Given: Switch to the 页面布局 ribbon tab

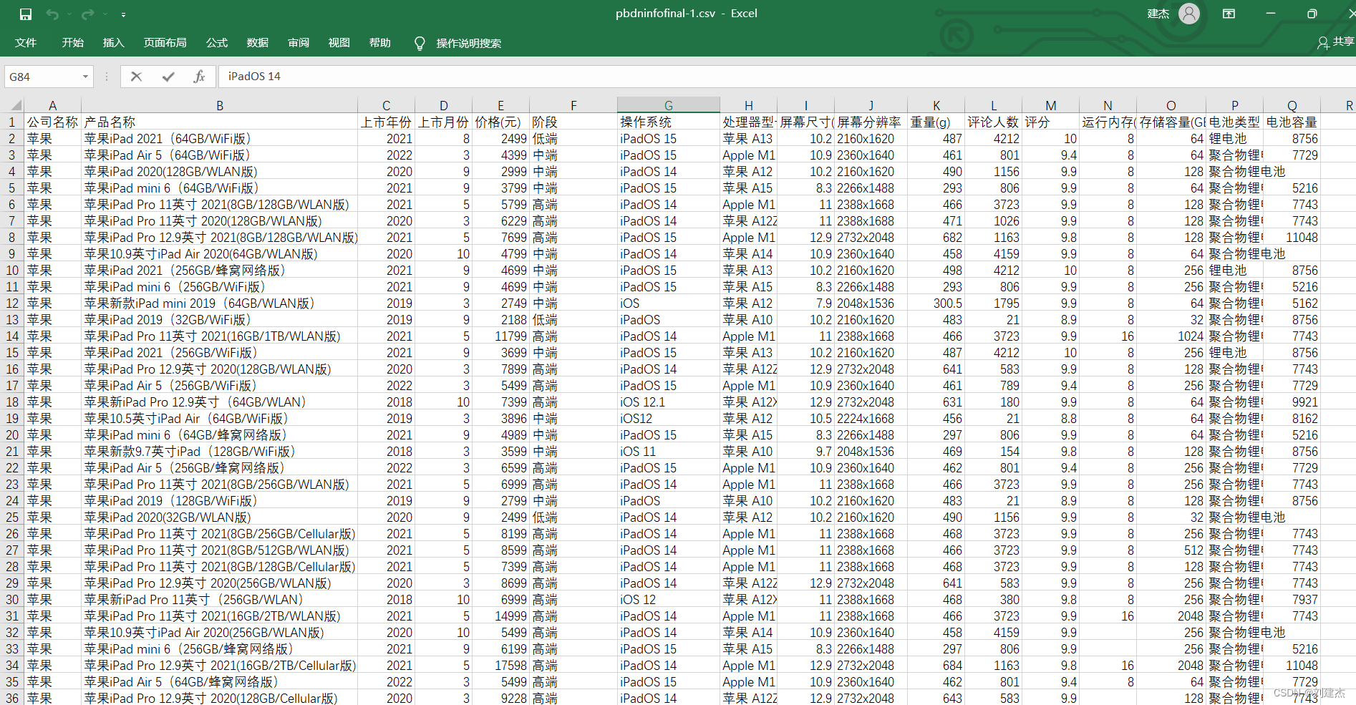Looking at the screenshot, I should coord(165,43).
